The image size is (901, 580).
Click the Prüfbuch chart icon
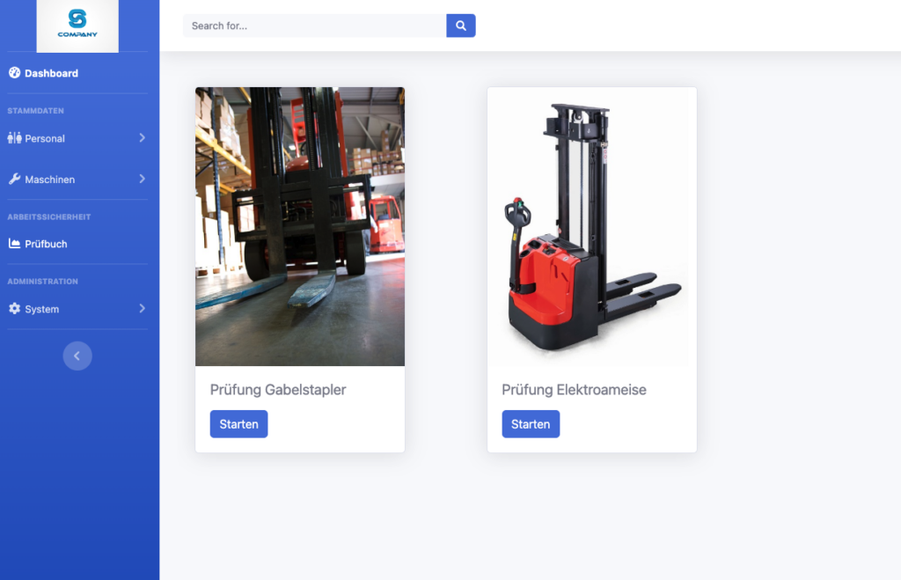(14, 244)
